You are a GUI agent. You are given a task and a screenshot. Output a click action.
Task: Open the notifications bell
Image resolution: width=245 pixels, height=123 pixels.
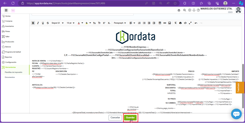[194, 10]
